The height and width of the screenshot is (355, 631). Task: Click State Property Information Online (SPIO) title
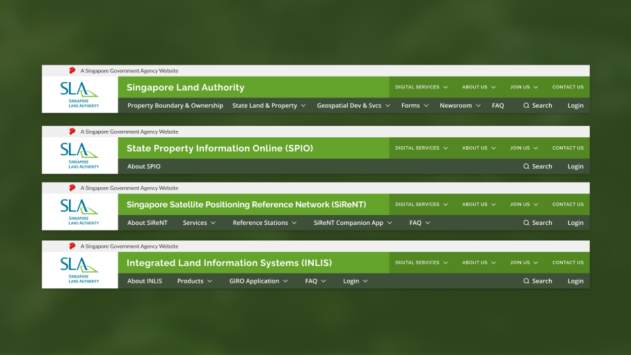[220, 148]
